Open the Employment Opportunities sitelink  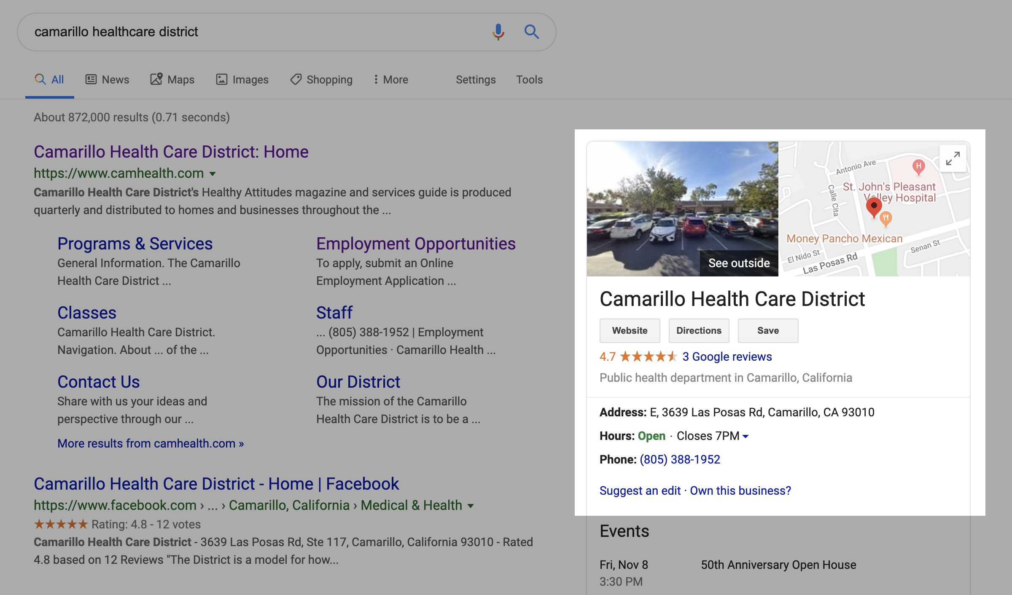point(416,244)
